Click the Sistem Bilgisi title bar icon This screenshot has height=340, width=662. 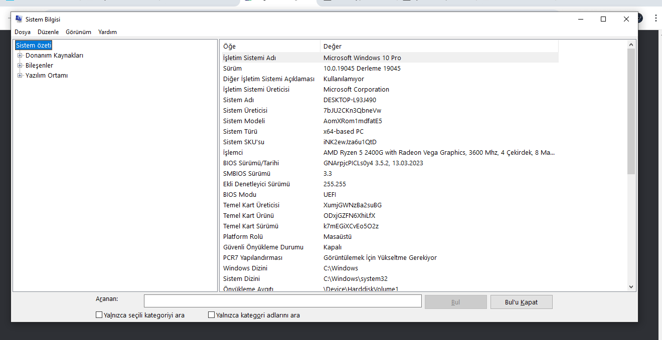tap(19, 19)
